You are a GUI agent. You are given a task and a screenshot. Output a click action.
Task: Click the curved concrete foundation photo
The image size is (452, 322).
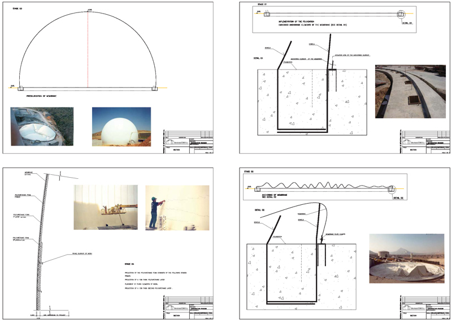(411, 92)
